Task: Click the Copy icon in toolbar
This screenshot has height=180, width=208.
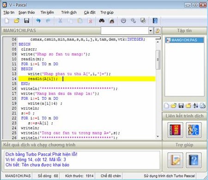Action: [x=70, y=21]
